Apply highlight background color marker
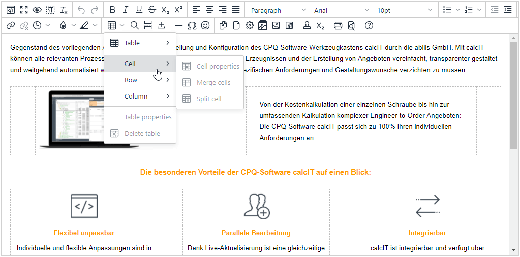The image size is (520, 257). [x=84, y=25]
